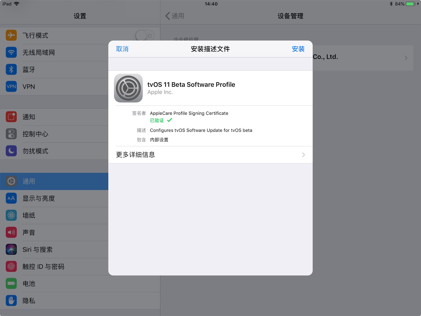421x316 pixels.
Task: Tap the Wi-Fi (无线局域网) icon
Action: 11,52
